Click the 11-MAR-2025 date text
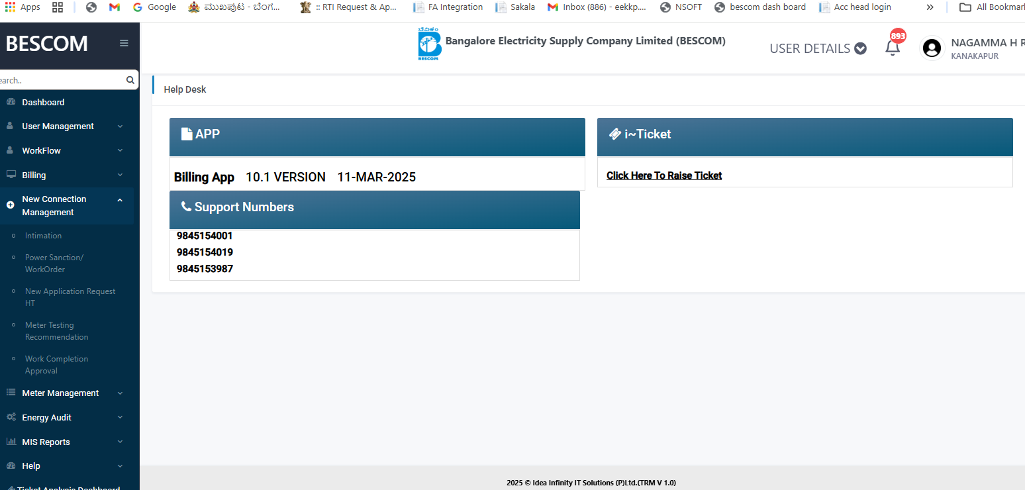This screenshot has height=490, width=1025. (x=377, y=177)
